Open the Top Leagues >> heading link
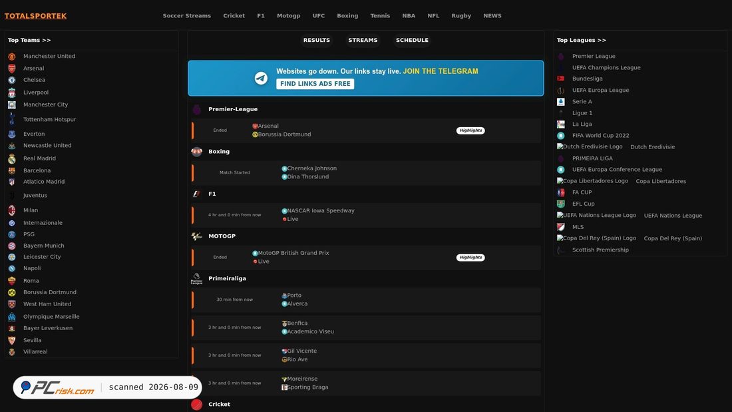 point(582,40)
